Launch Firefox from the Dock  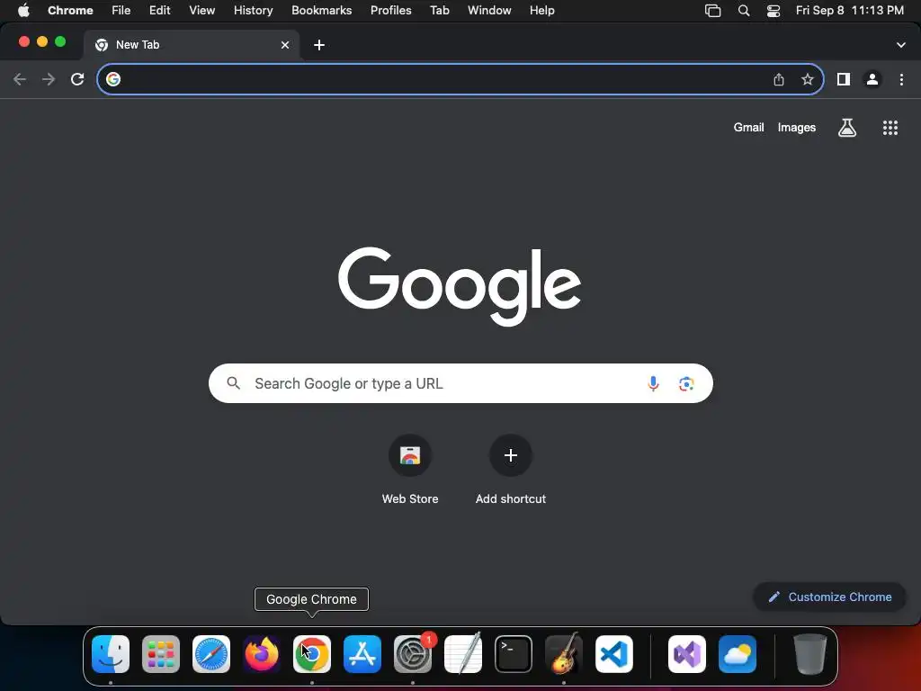[262, 654]
